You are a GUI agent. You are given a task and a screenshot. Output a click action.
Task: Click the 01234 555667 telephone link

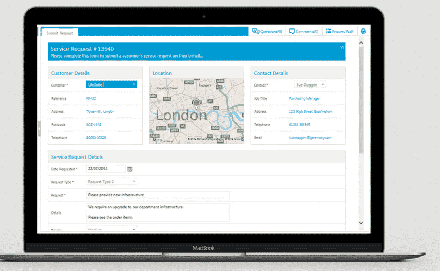click(x=300, y=125)
